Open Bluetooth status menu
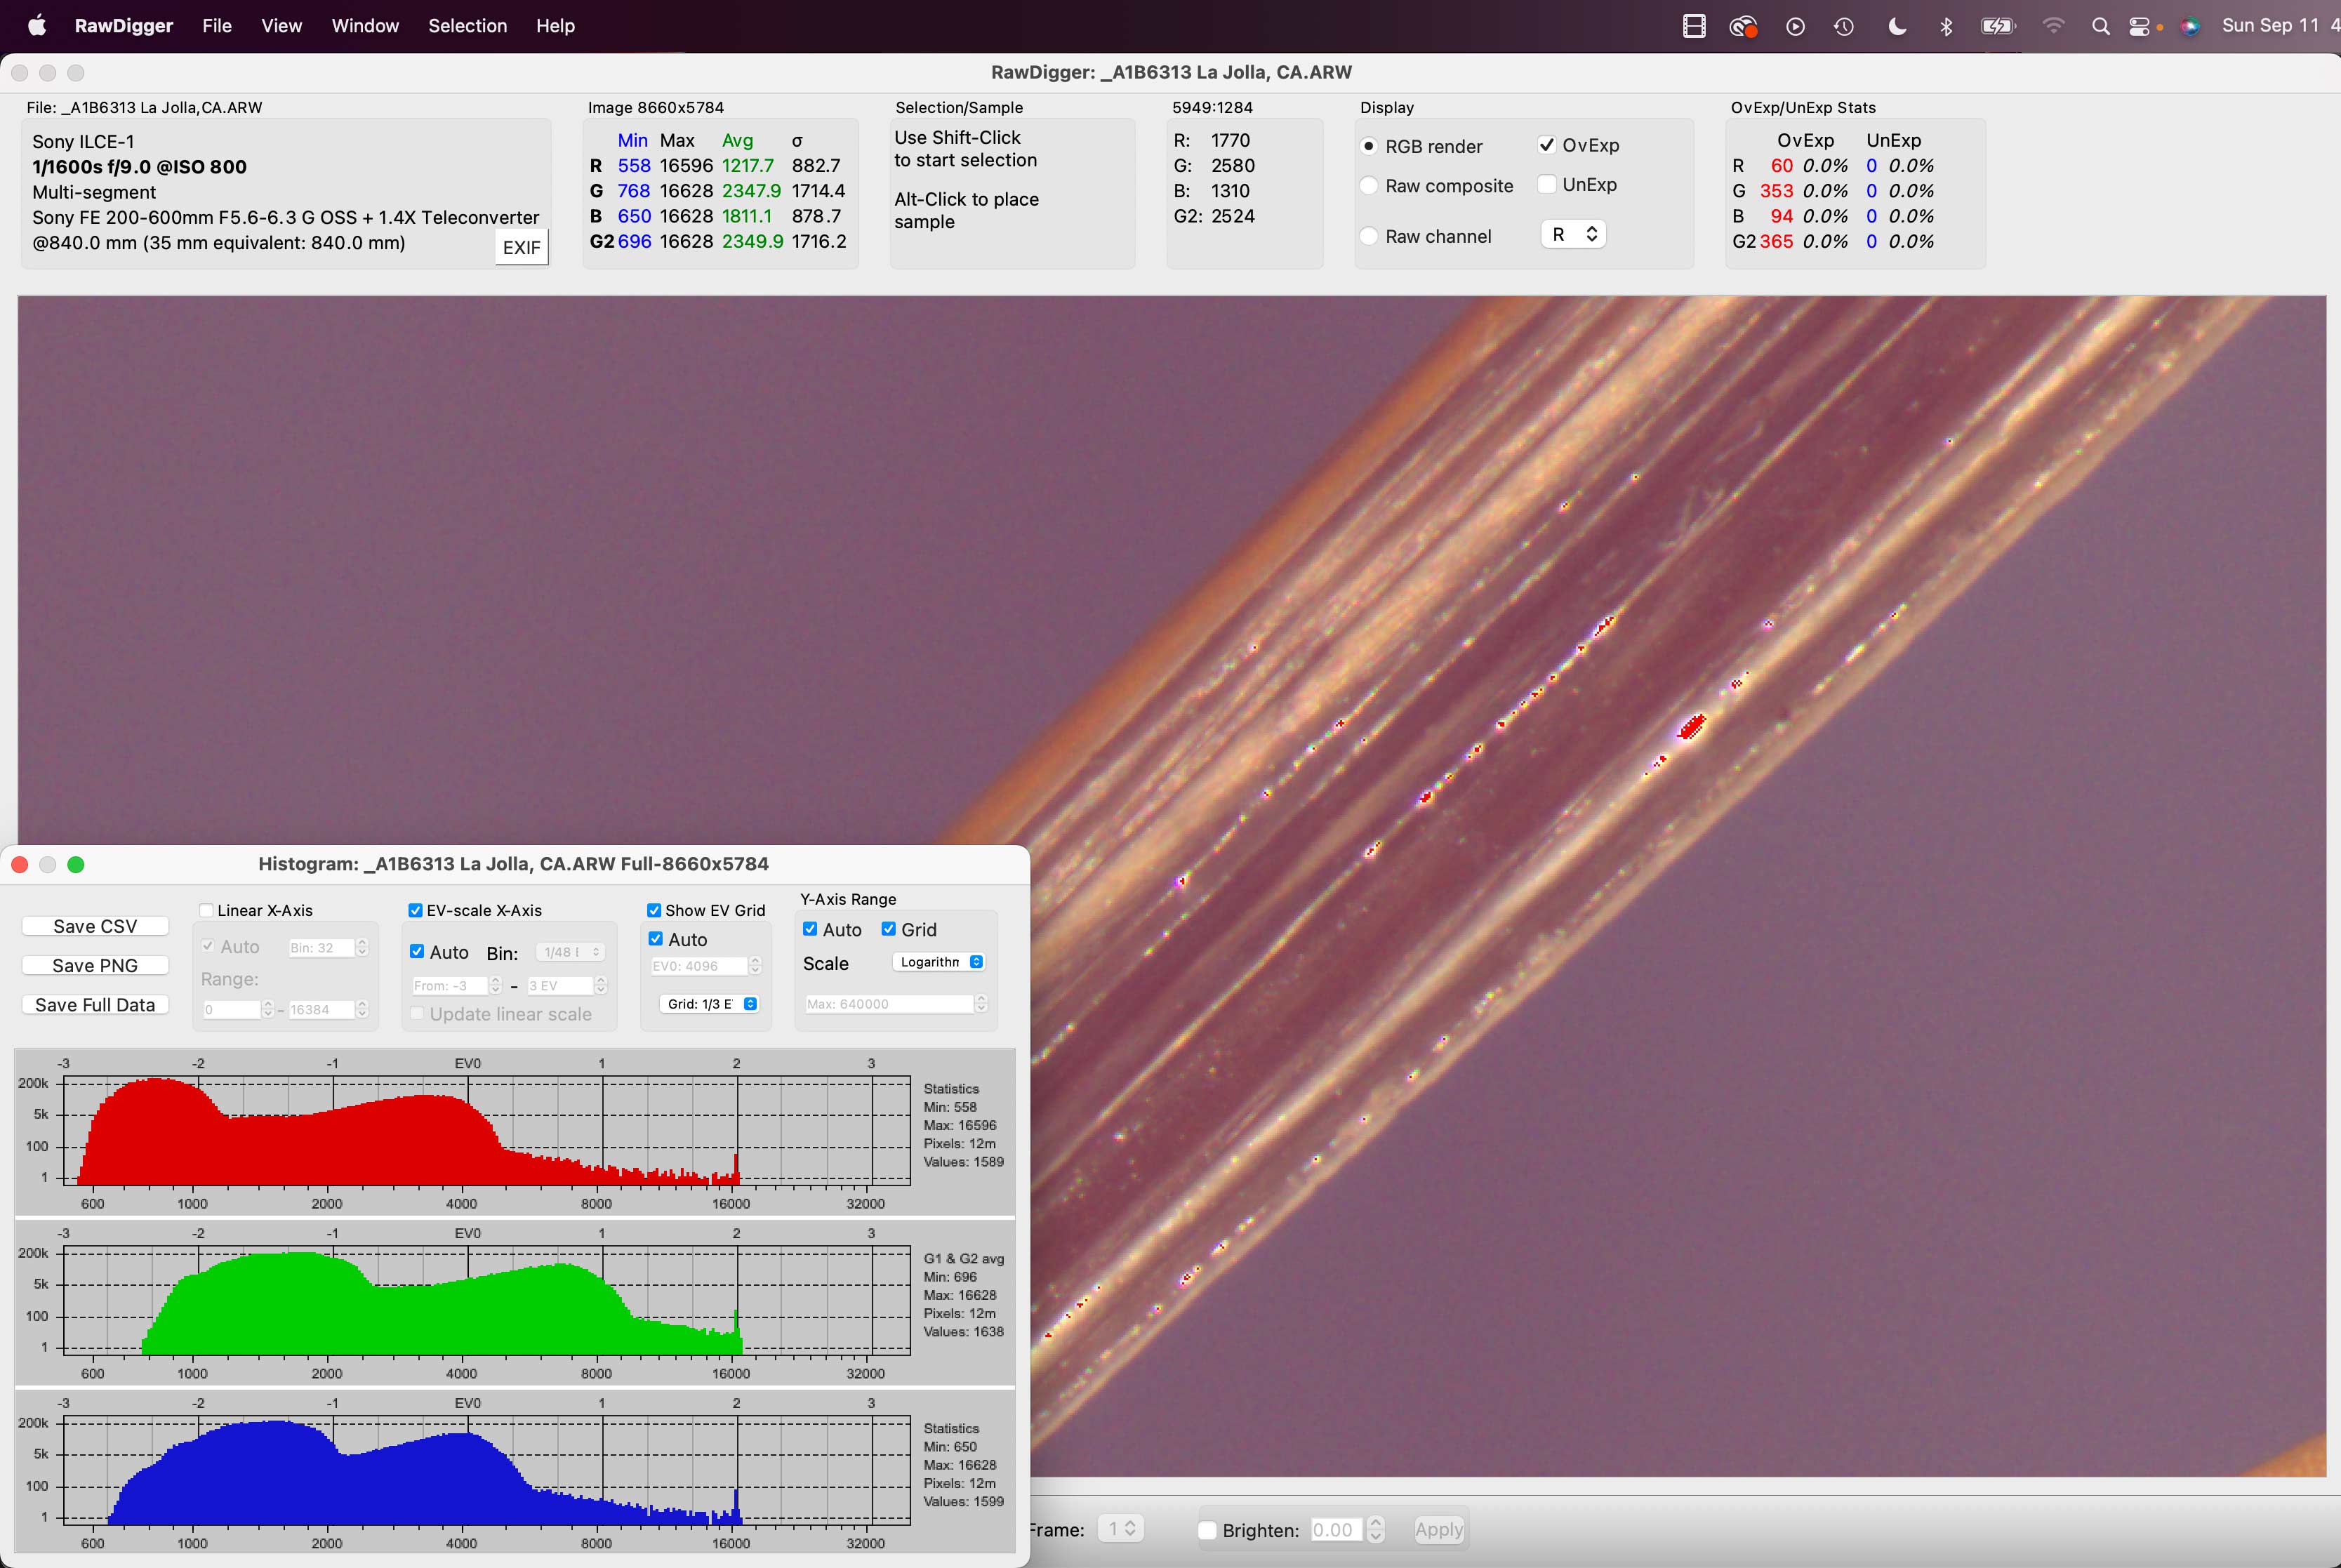This screenshot has width=2341, height=1568. point(1946,27)
